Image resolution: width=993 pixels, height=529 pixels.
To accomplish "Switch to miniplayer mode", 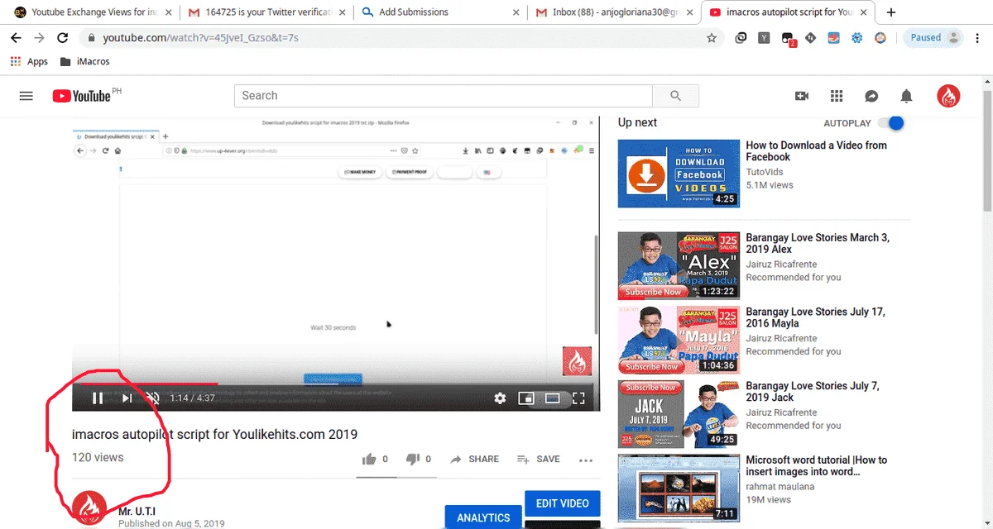I will [x=525, y=398].
